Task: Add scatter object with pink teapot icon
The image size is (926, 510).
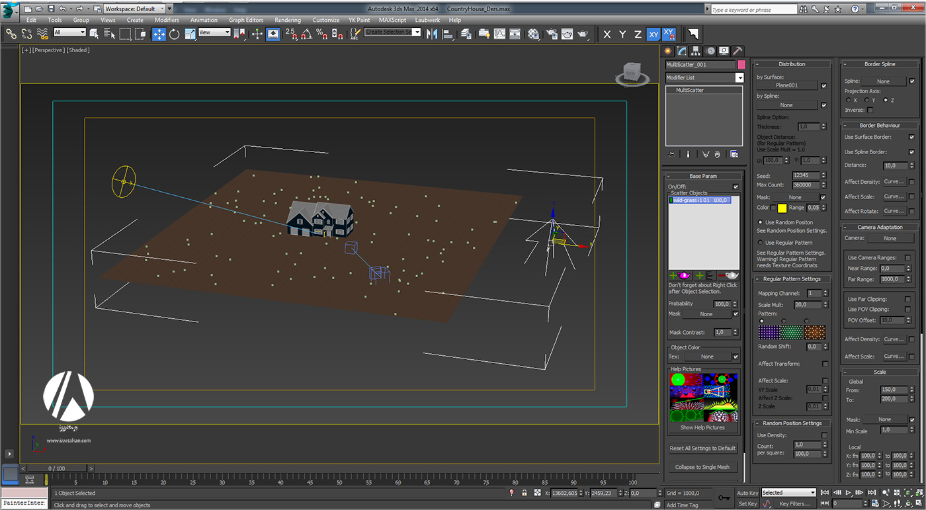Action: point(681,275)
